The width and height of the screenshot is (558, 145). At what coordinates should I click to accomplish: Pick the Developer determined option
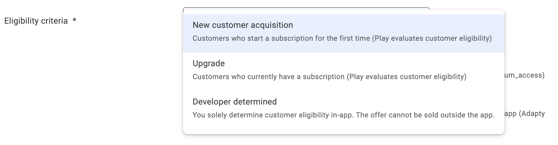[x=343, y=110]
